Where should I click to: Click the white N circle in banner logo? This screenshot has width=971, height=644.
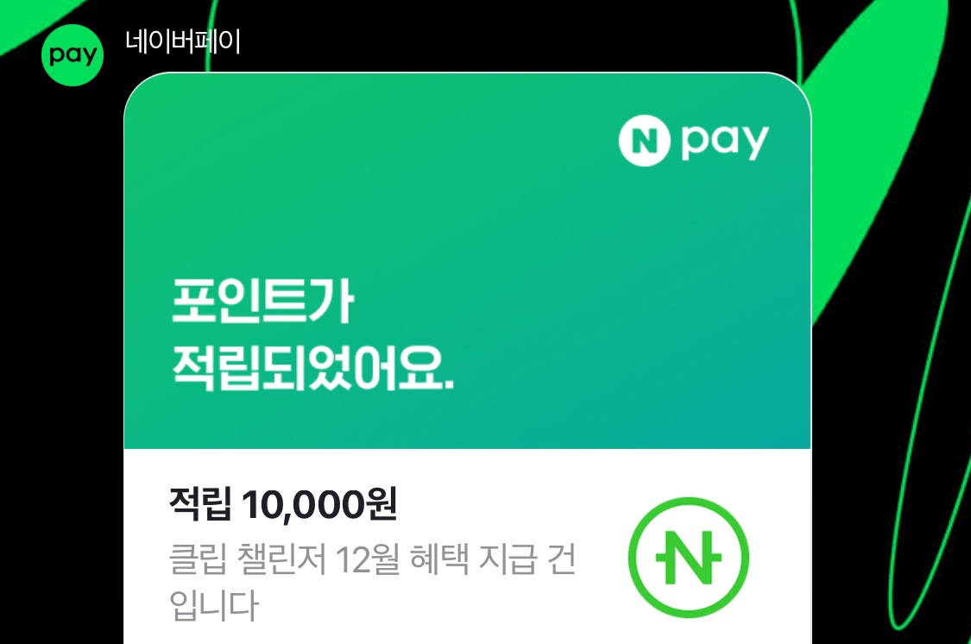(x=644, y=142)
